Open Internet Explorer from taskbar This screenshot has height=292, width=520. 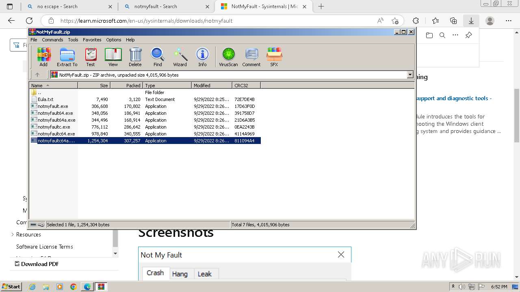[32, 287]
